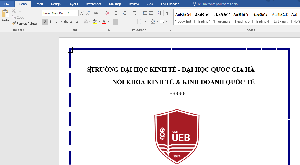Switch to the References tab
Viewport: 300px width, 165px height.
[x=93, y=4]
